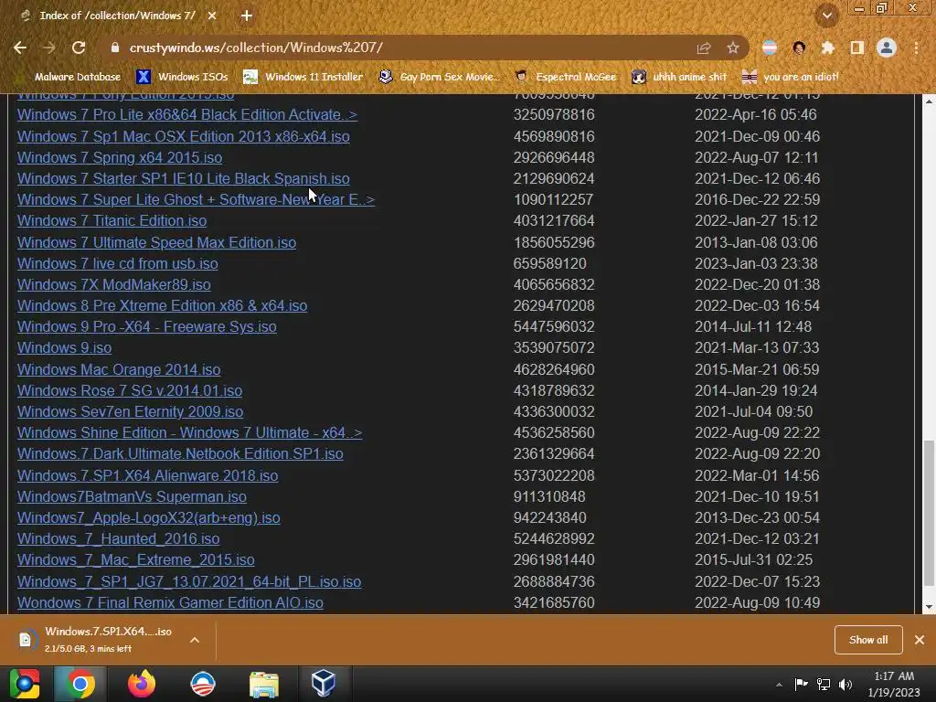936x702 pixels.
Task: Show all downloads
Action: click(868, 640)
